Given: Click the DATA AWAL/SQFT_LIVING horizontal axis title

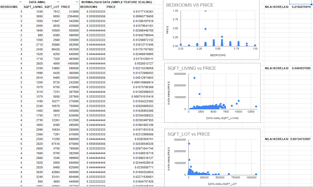Looking at the screenshot, I should 222,118.
